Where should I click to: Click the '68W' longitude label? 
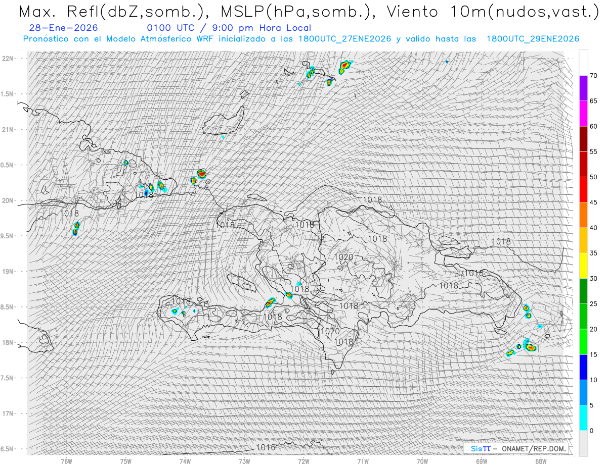click(541, 461)
